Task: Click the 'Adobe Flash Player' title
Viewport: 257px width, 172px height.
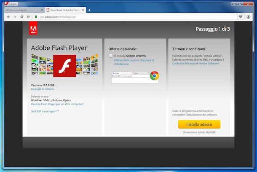Action: click(59, 48)
